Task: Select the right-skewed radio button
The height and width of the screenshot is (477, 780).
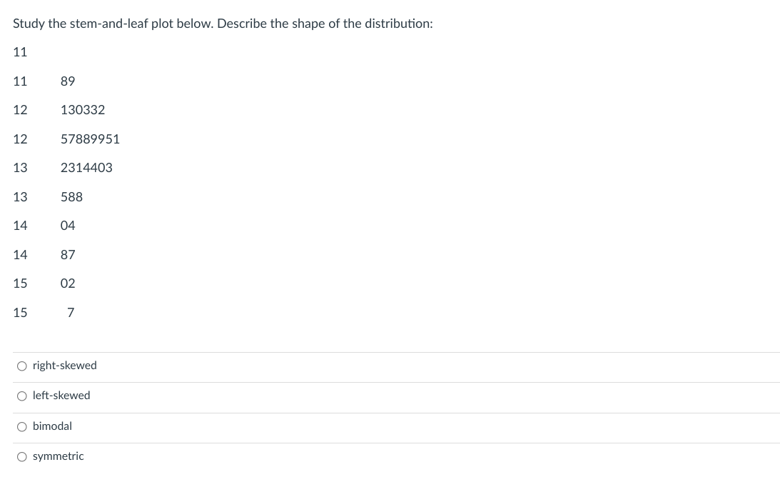Action: 21,366
